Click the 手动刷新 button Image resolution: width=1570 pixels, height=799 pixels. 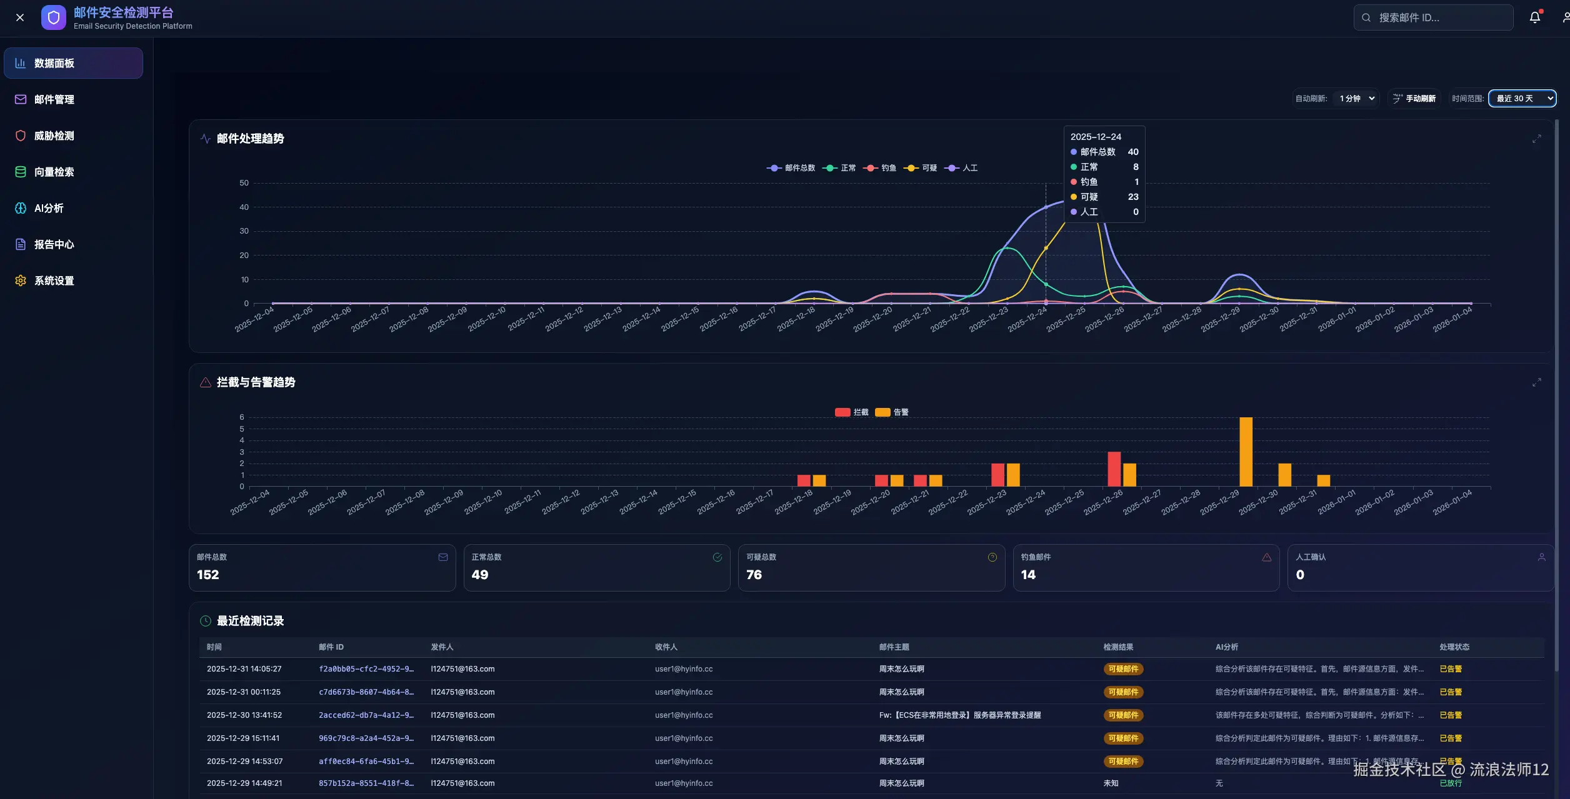(1414, 99)
